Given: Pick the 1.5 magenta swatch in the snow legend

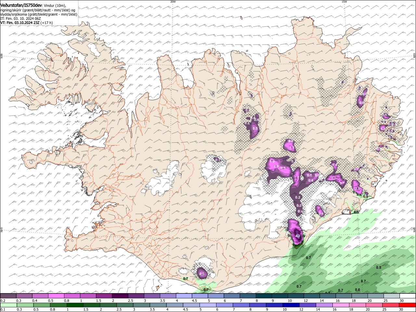Looking at the screenshot, I should 104,296.
